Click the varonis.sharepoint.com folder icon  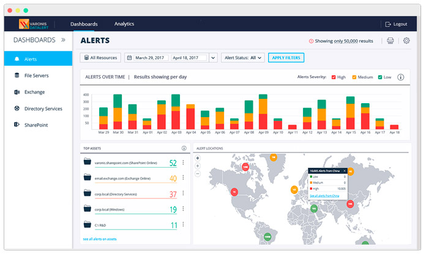click(x=87, y=162)
